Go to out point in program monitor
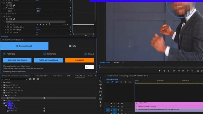The width and height of the screenshot is (203, 114). (x=192, y=71)
